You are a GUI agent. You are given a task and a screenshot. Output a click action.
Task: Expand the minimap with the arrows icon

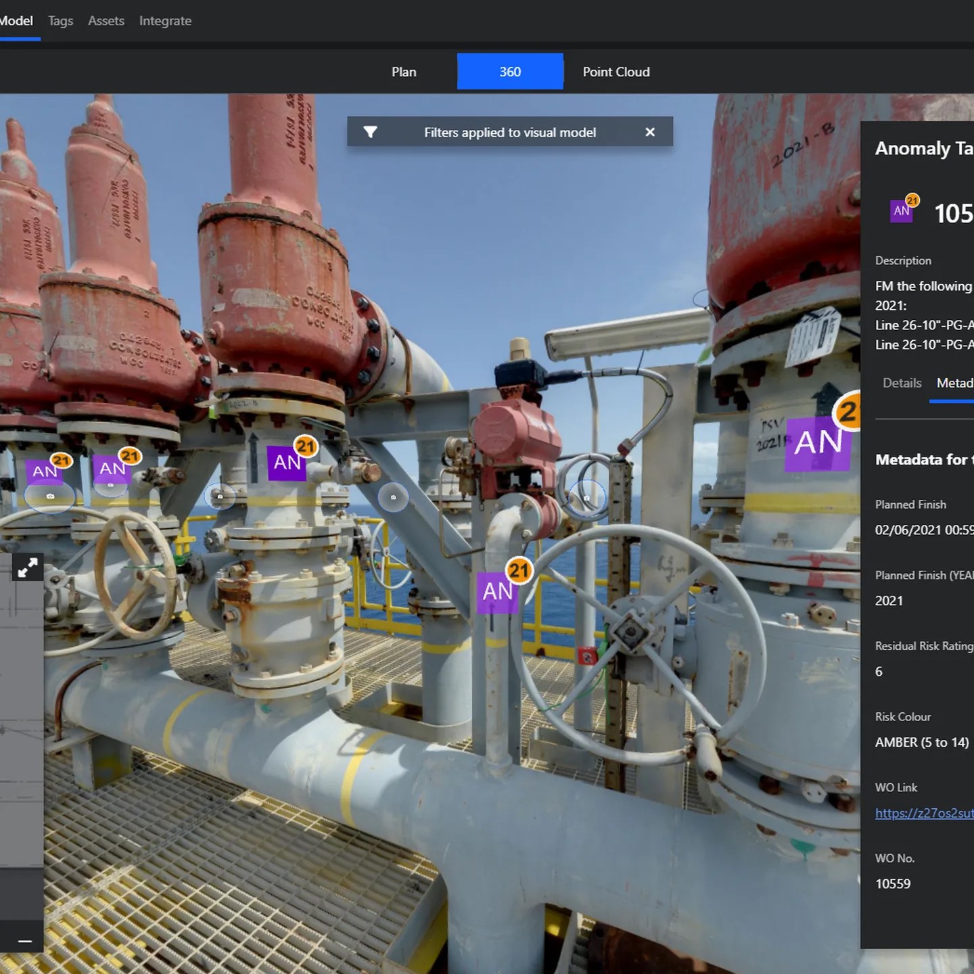pyautogui.click(x=27, y=568)
